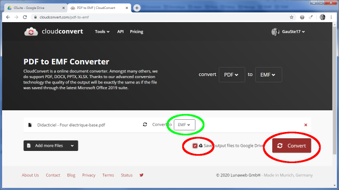Open the header EMF target format dropdown
The height and width of the screenshot is (190, 339).
[269, 74]
